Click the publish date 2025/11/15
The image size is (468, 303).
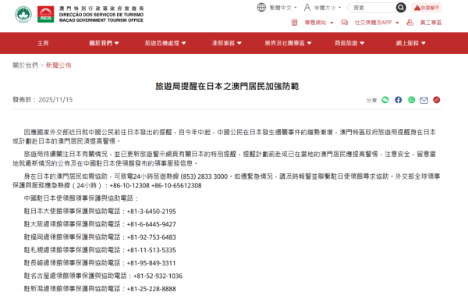pos(55,99)
